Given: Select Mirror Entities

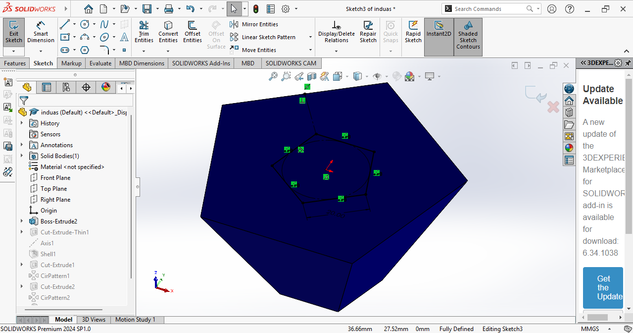Looking at the screenshot, I should tap(254, 24).
